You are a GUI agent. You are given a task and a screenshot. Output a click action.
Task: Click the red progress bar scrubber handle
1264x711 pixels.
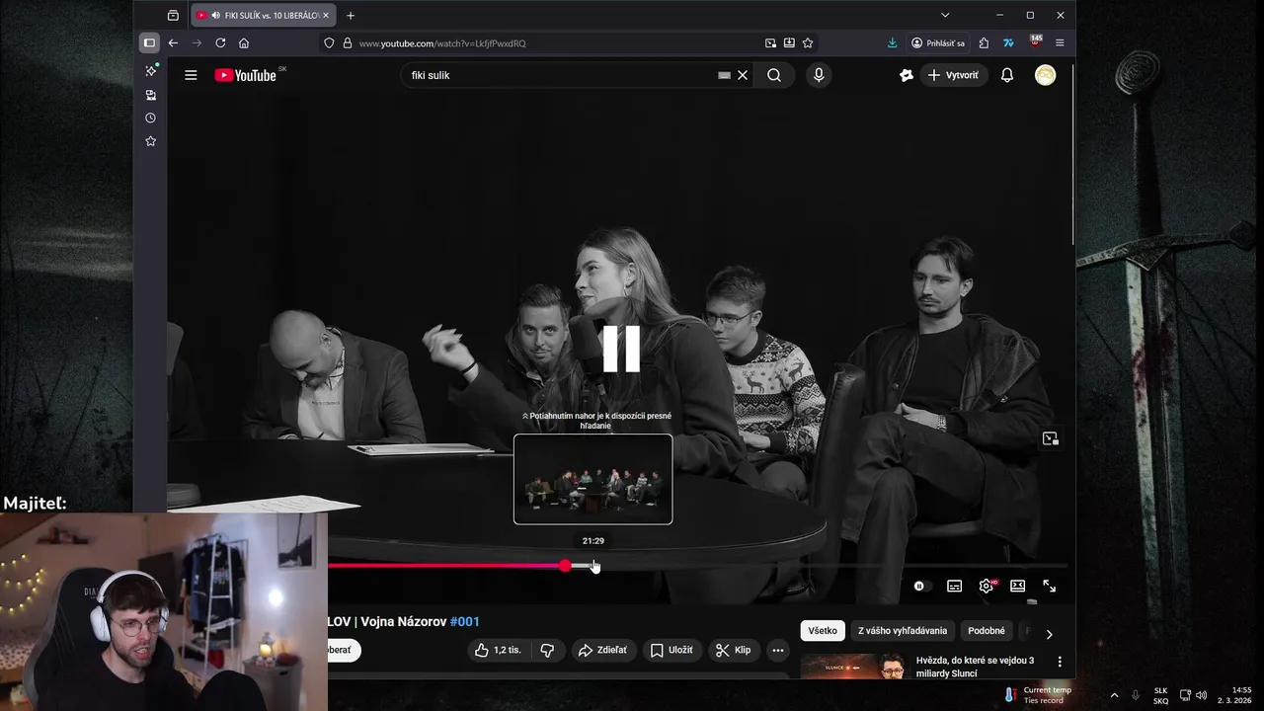point(564,566)
